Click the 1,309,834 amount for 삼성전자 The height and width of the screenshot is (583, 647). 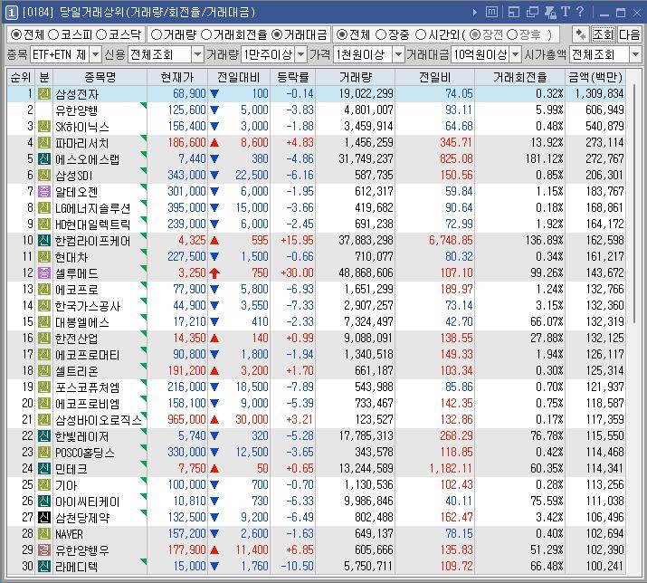pos(599,94)
